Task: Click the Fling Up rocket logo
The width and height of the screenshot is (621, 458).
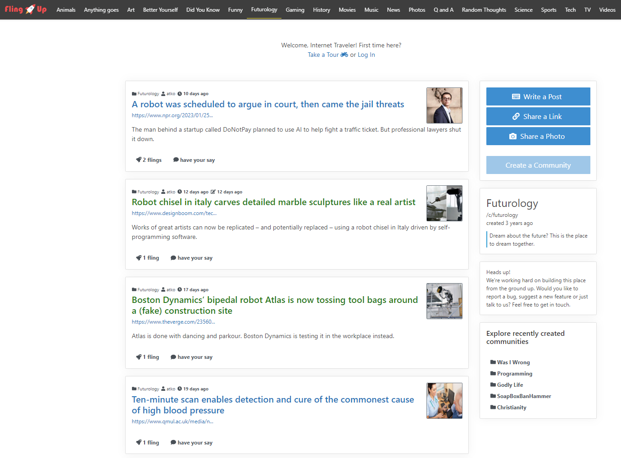Action: [26, 9]
